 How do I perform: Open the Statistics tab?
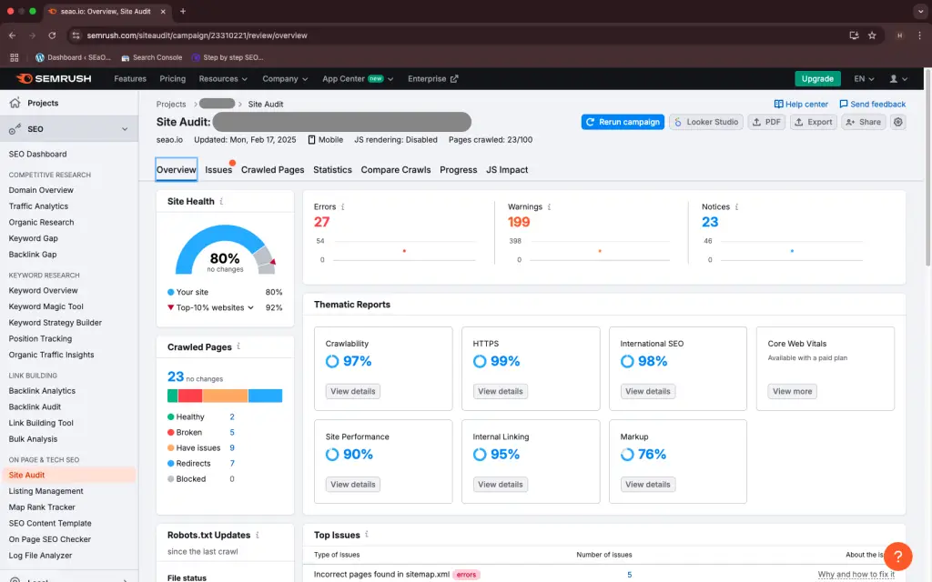332,170
